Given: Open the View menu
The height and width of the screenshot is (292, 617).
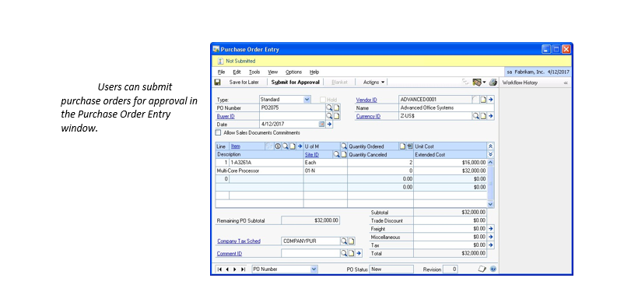Looking at the screenshot, I should [272, 72].
